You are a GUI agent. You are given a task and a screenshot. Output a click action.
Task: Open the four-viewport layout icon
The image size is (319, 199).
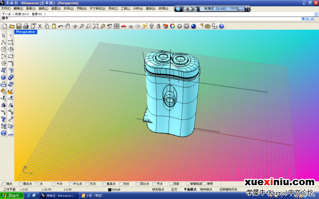pyautogui.click(x=116, y=26)
